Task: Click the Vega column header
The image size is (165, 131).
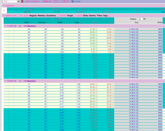Action: click(x=77, y=22)
